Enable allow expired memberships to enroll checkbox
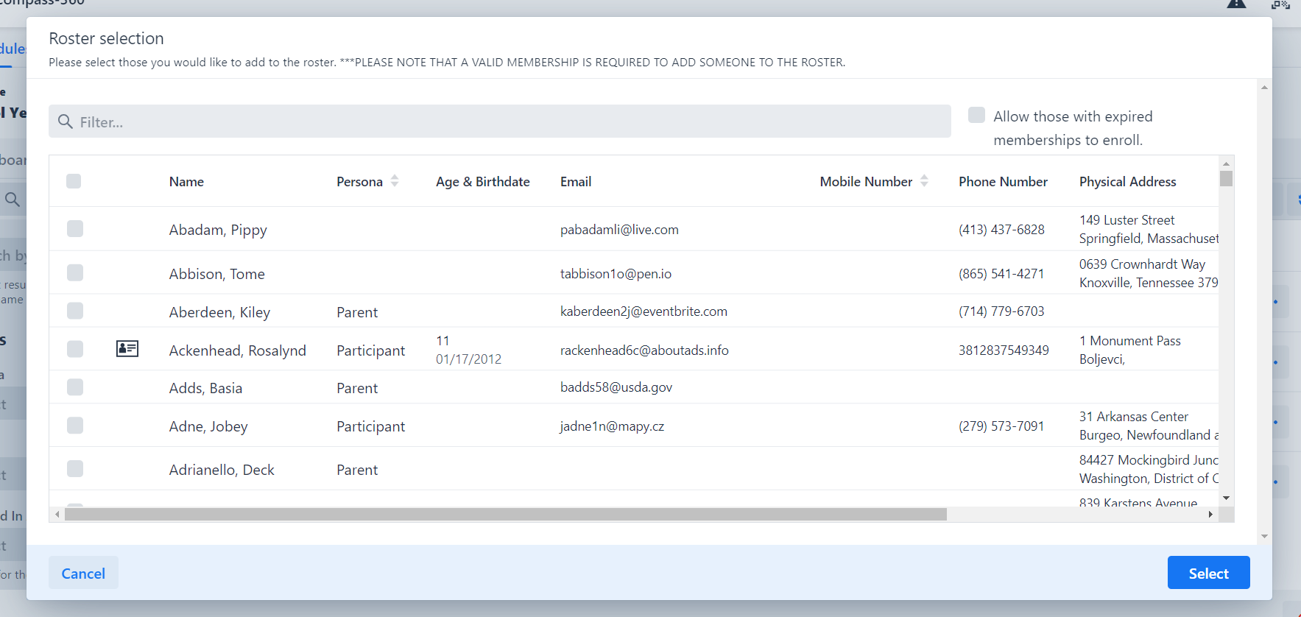Viewport: 1301px width, 617px height. (976, 116)
